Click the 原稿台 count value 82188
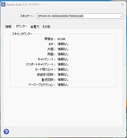This screenshot has height=138, width=127. (61, 39)
